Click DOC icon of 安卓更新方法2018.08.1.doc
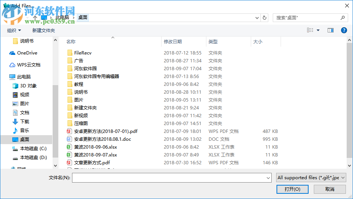 pos(69,139)
